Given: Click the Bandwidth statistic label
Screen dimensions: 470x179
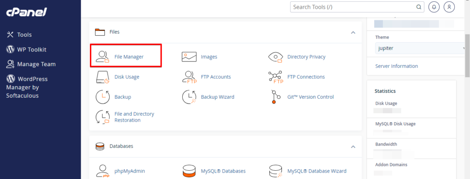Looking at the screenshot, I should point(386,144).
